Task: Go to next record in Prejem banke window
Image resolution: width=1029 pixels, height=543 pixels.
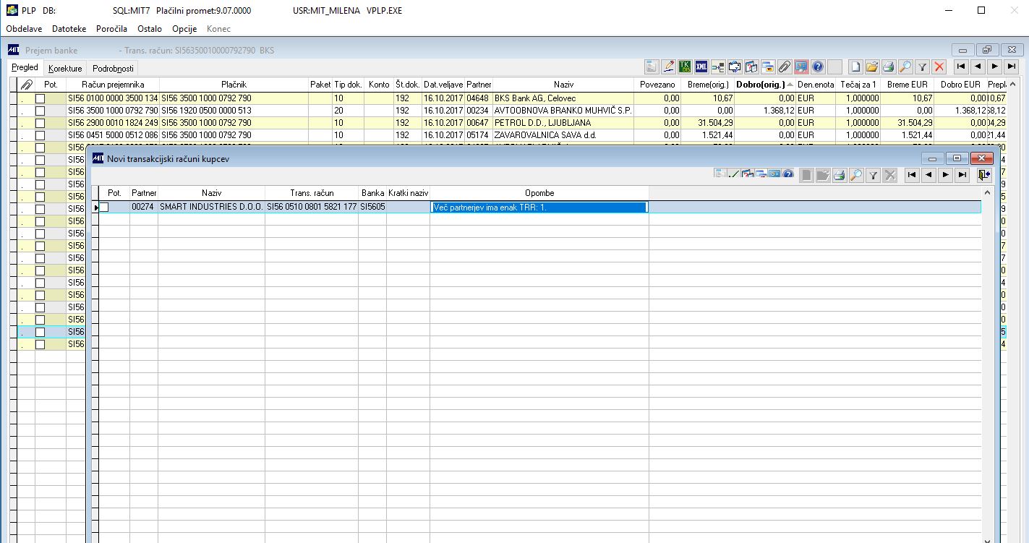Action: tap(995, 67)
